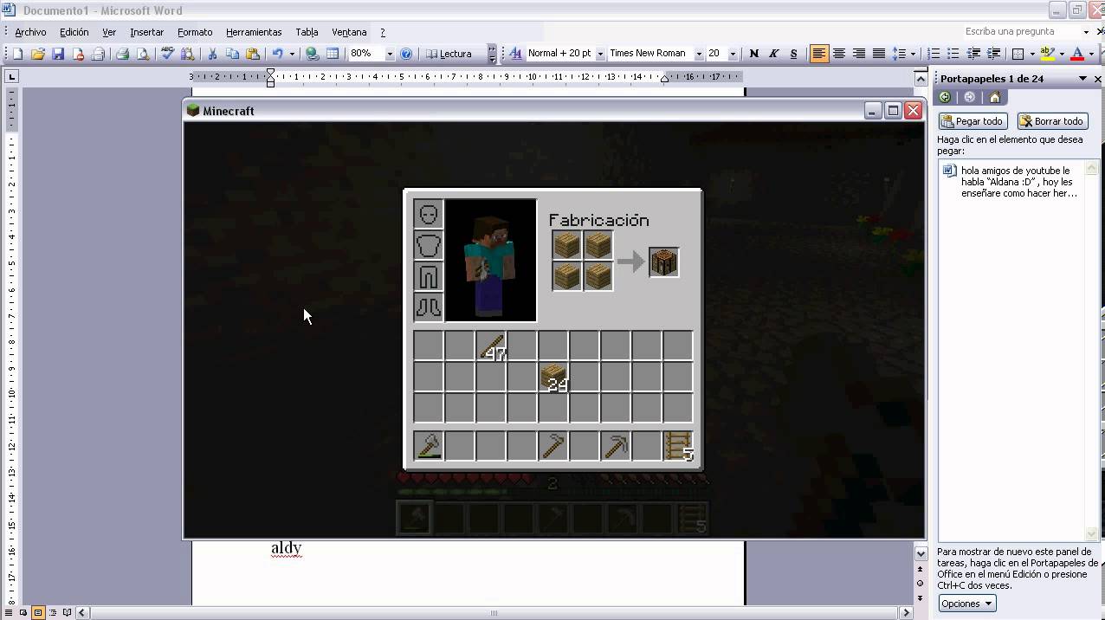Image resolution: width=1105 pixels, height=620 pixels.
Task: Click the helmet armor slot
Action: point(428,214)
